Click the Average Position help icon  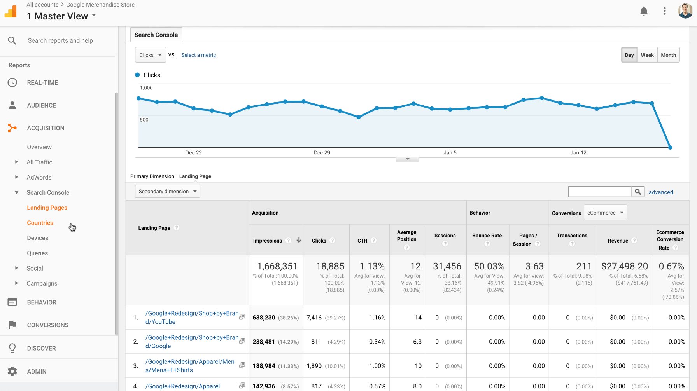(406, 248)
